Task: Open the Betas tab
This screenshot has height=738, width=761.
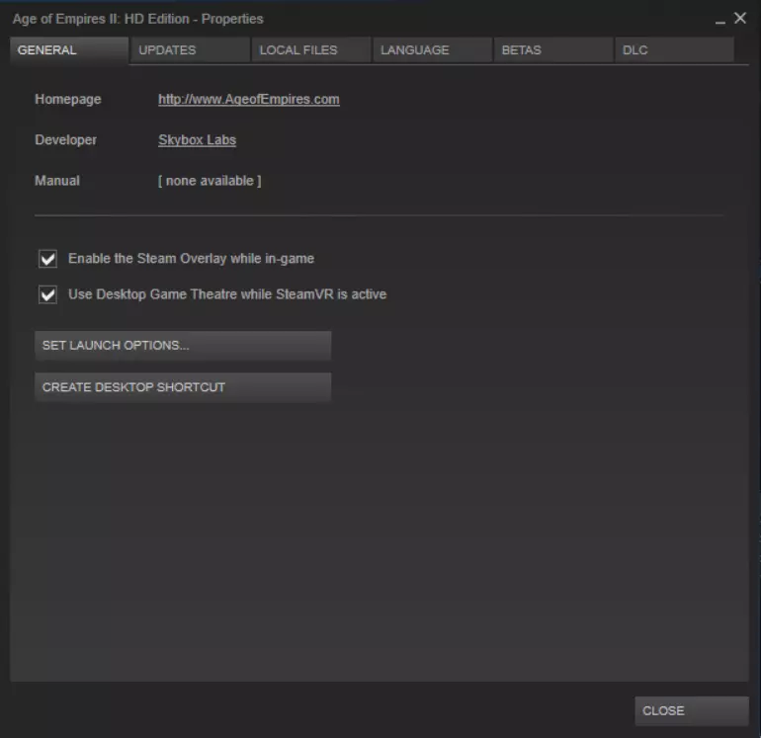Action: click(x=553, y=50)
